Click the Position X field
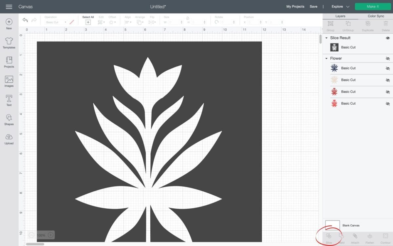Viewport: 393px width, 246px height. click(x=254, y=22)
